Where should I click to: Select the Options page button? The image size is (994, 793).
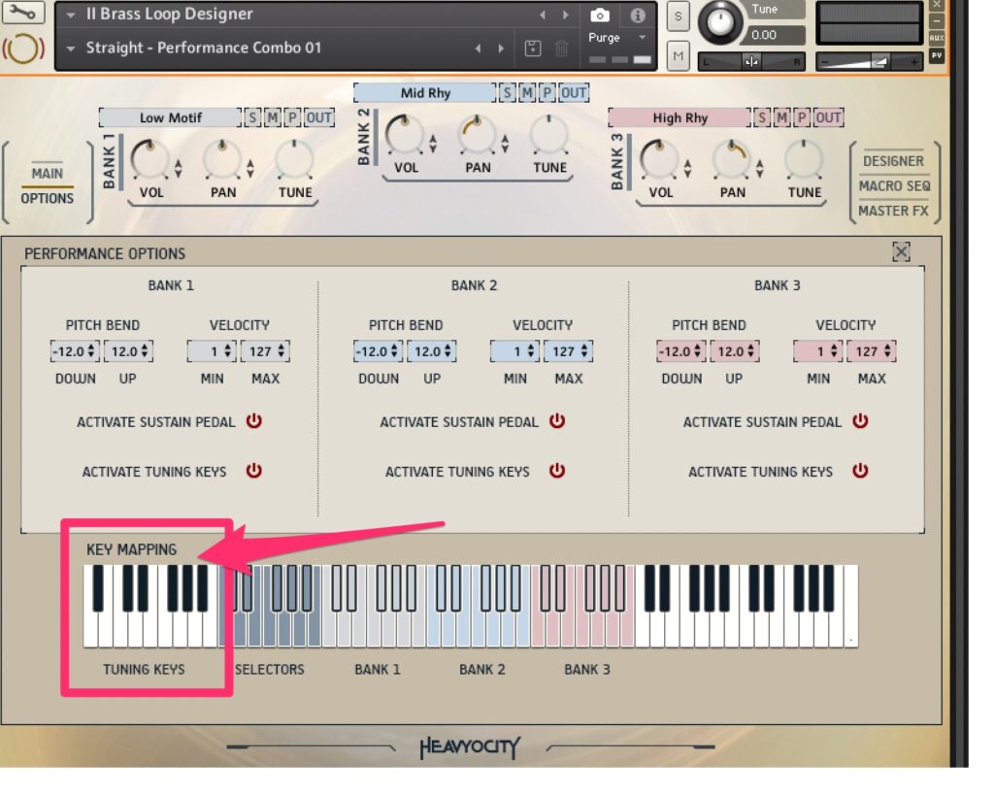pyautogui.click(x=47, y=198)
